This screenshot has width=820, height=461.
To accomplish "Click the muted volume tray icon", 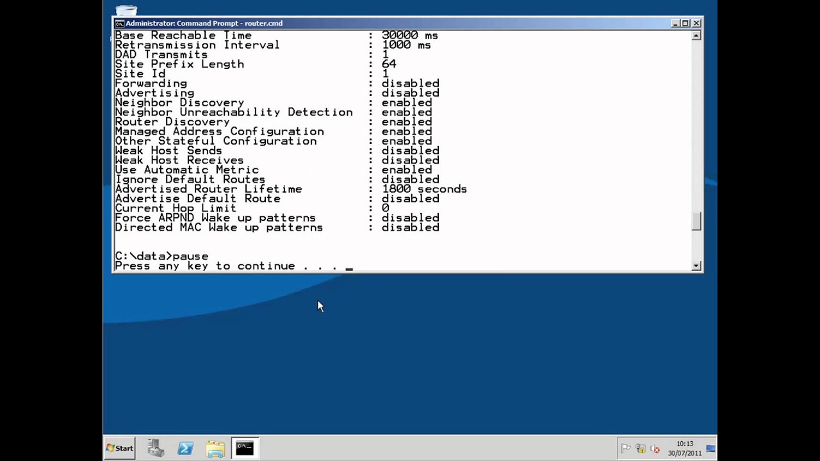I will tap(654, 449).
